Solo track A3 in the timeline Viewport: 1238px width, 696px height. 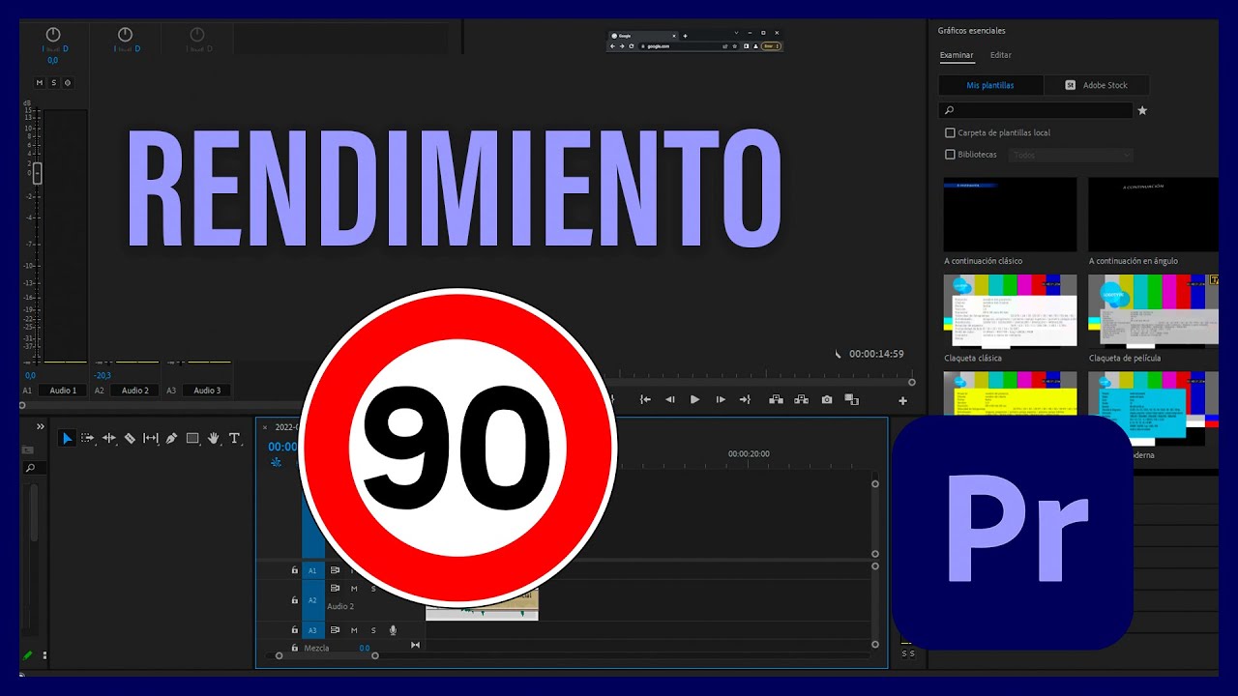click(373, 630)
